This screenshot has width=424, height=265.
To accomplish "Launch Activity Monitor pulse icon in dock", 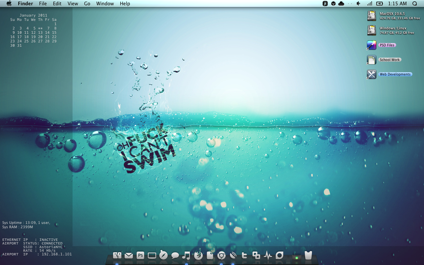I will [268, 255].
